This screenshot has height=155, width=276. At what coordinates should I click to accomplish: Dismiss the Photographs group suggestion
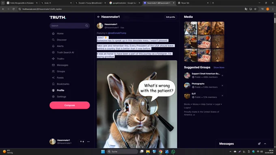(x=222, y=85)
